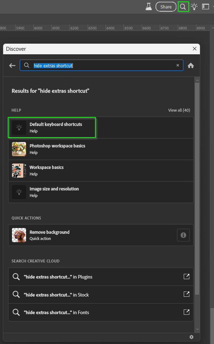214x344 pixels.
Task: Search 'hide extras shortcut' in Plugins
Action: coord(101,277)
